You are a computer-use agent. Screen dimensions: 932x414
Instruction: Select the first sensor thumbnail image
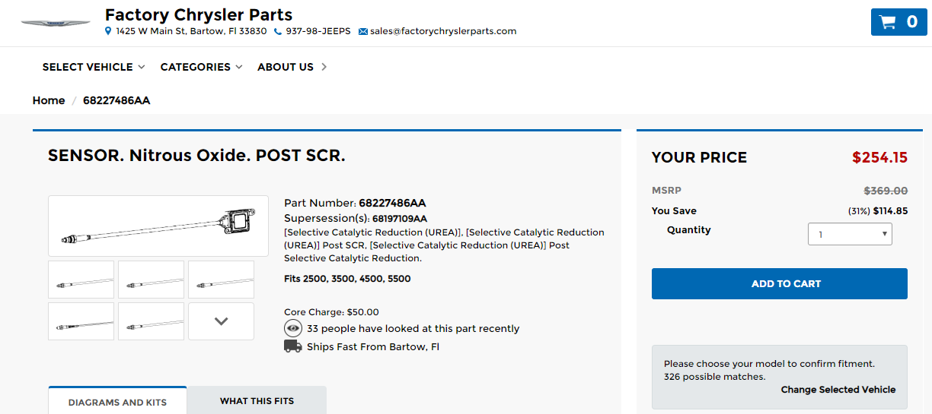coord(81,280)
